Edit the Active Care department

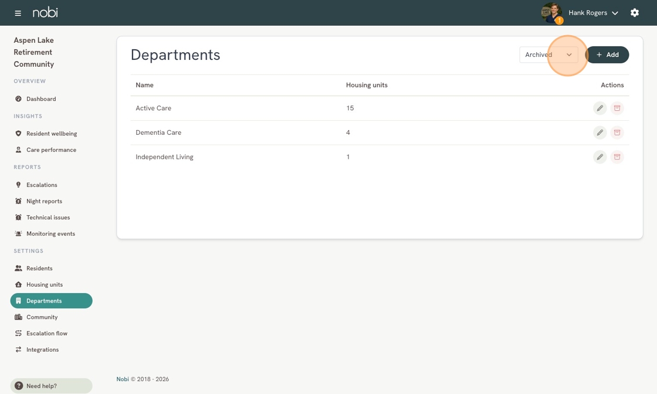(600, 108)
